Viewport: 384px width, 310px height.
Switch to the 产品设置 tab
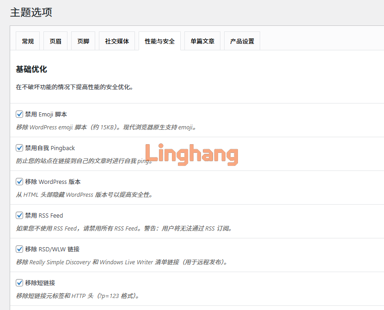click(242, 41)
